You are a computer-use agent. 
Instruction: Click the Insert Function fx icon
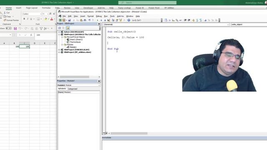[x=31, y=35]
